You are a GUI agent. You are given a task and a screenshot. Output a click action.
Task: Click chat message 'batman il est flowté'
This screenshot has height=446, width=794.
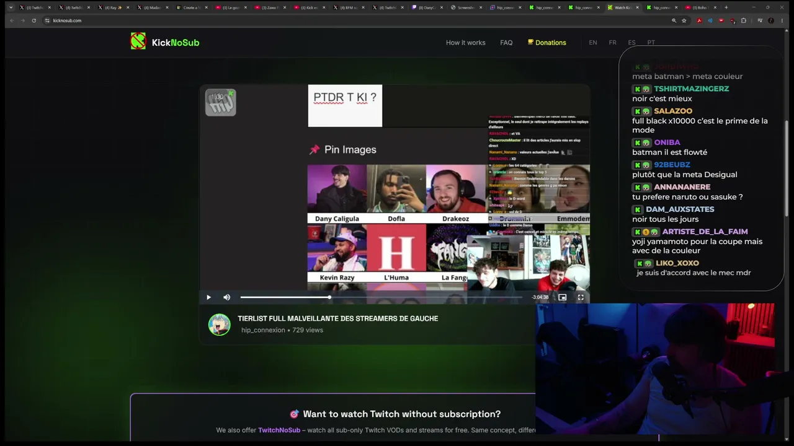pos(670,152)
